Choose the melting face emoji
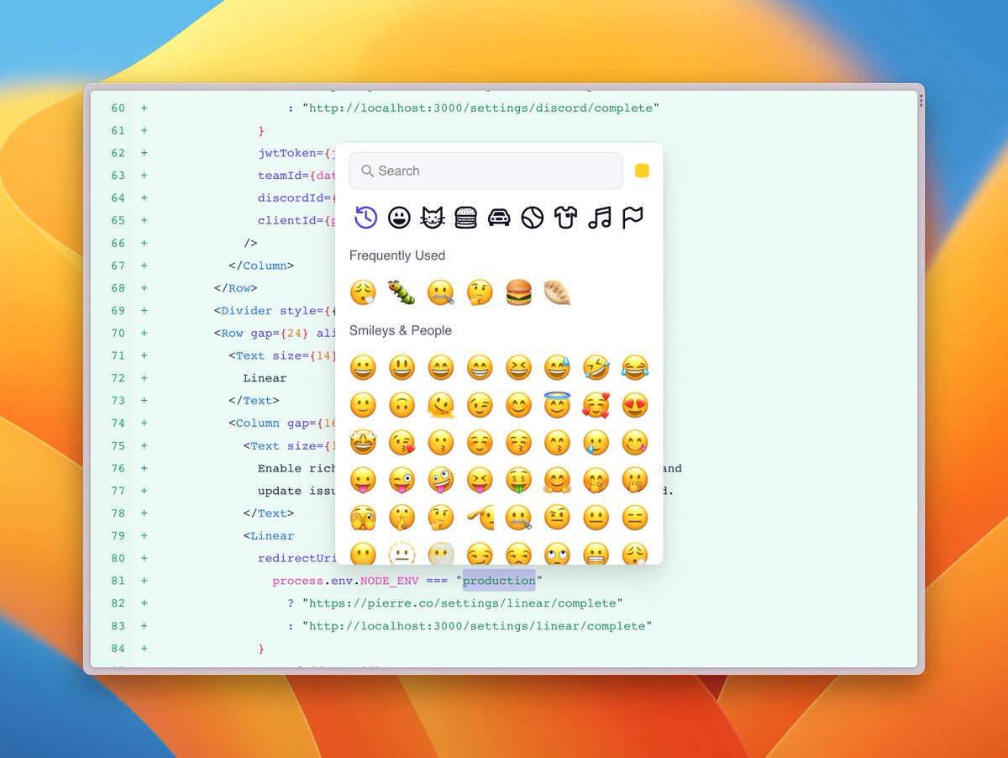The image size is (1008, 758). tap(441, 405)
